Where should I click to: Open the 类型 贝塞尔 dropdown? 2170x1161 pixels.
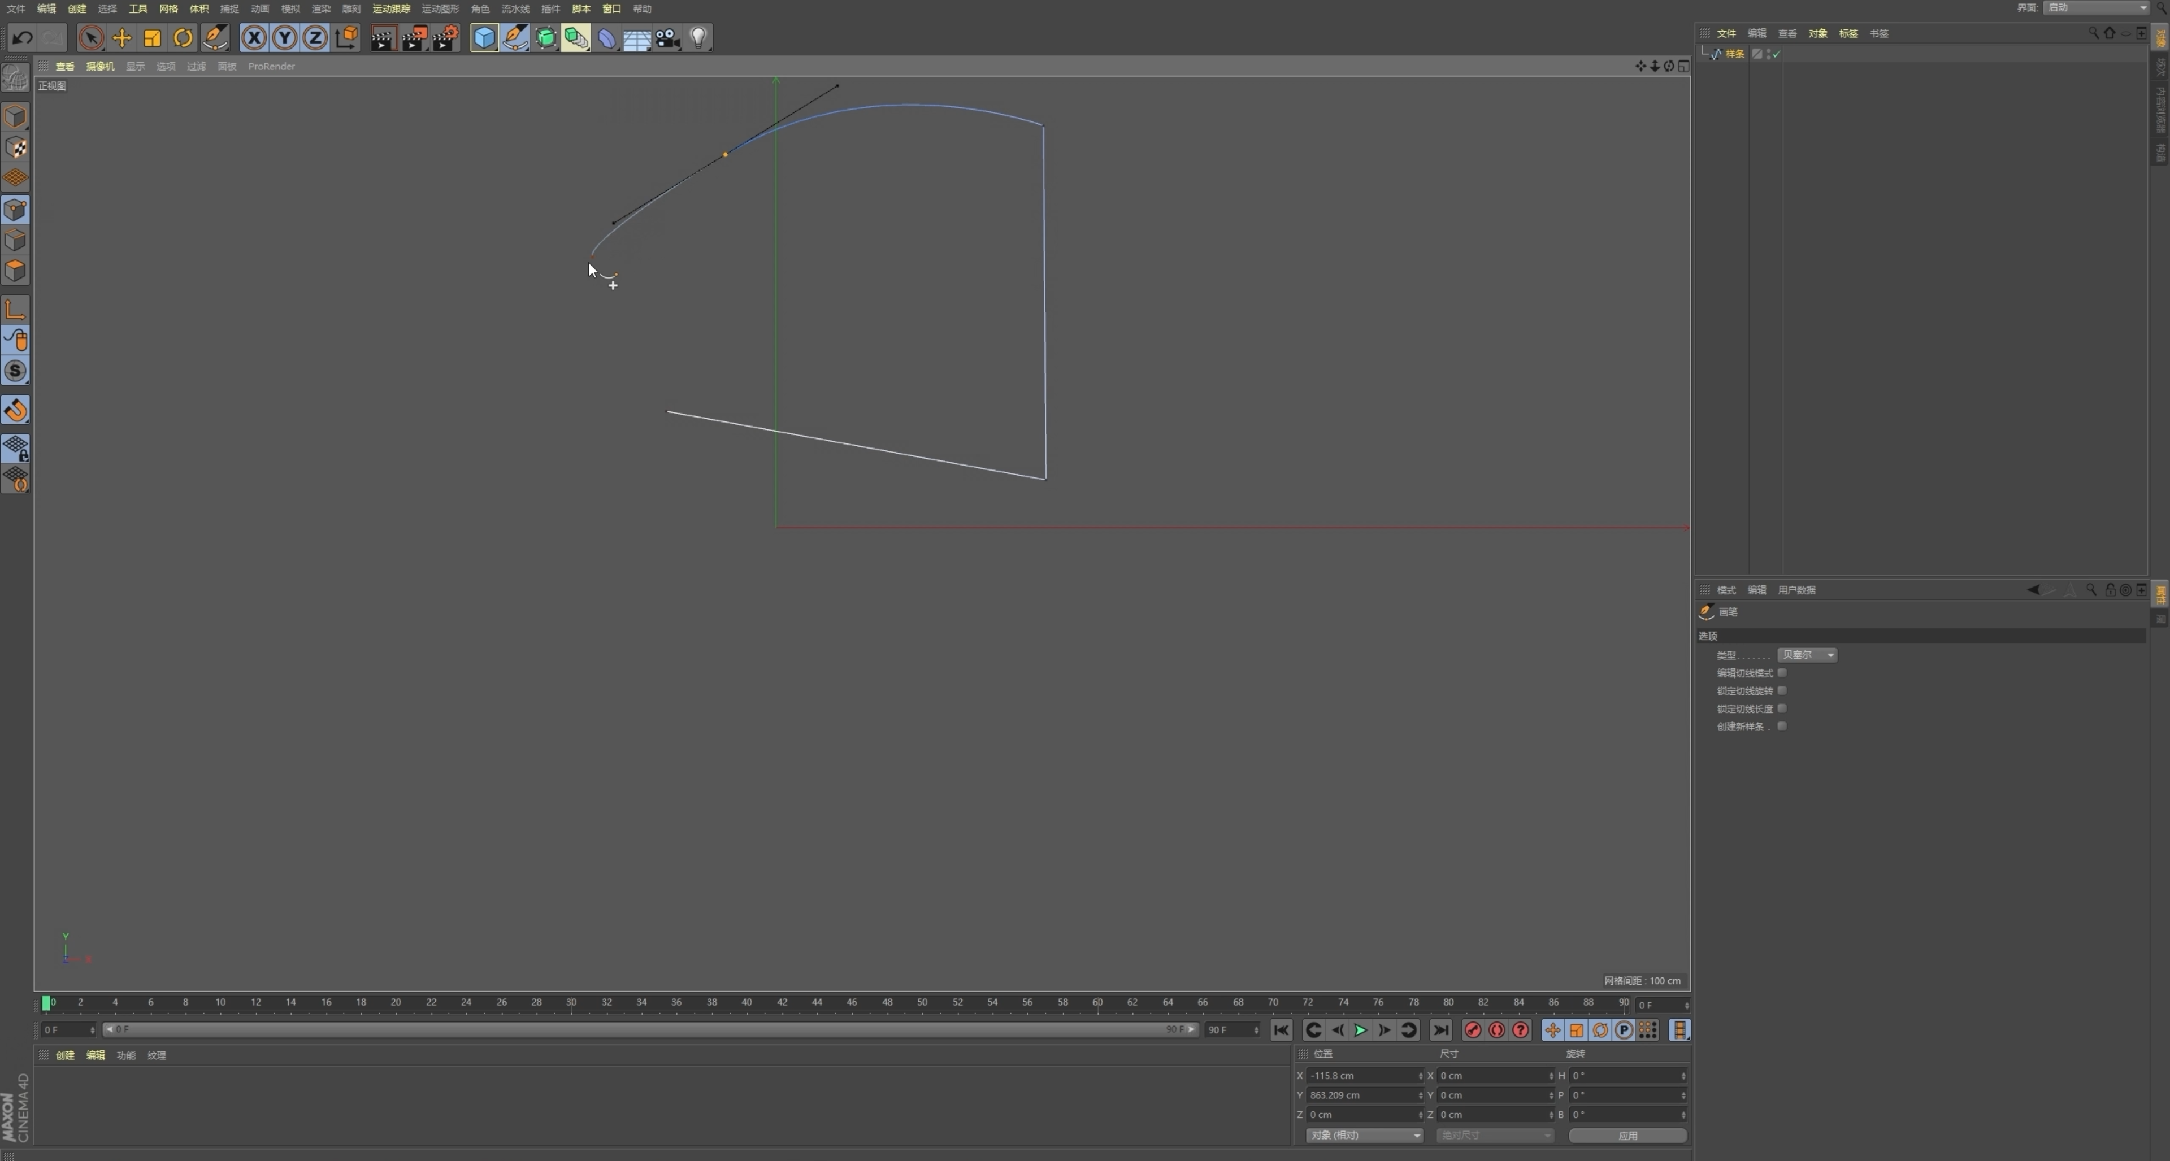(x=1807, y=655)
